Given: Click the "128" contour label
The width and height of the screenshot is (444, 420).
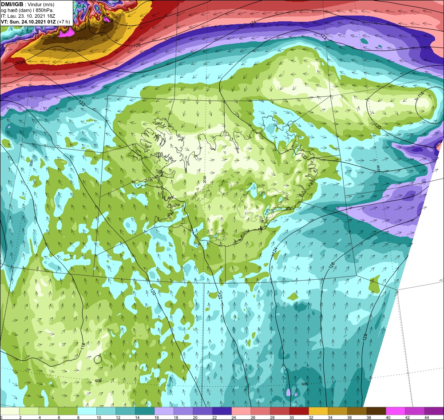Looking at the screenshot, I should (365, 337).
